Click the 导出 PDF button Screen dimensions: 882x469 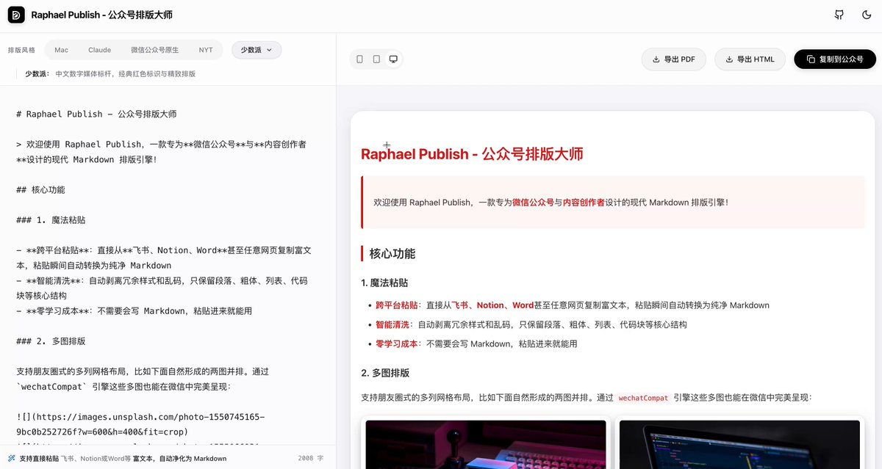673,59
